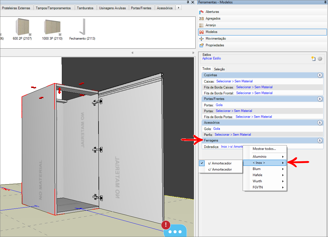328x237 pixels.
Task: Open style settings gear icon
Action: click(x=320, y=59)
